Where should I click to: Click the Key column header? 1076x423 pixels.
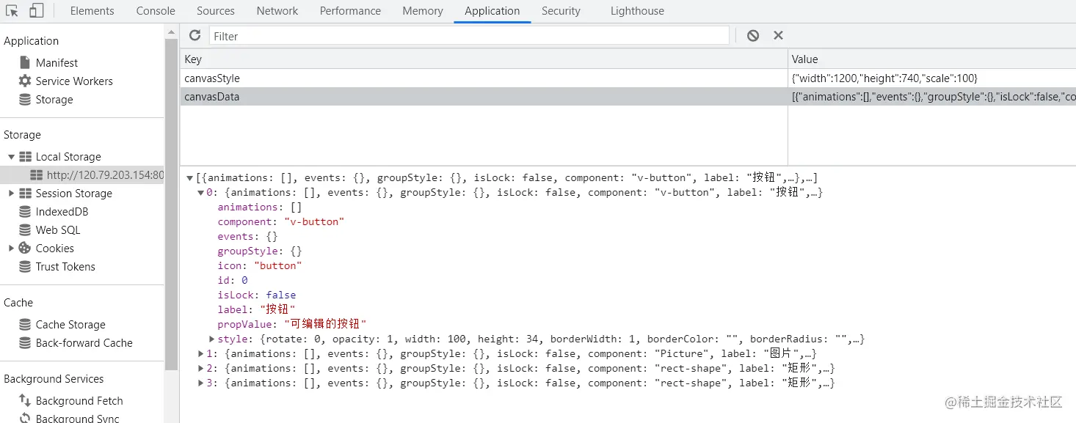484,59
